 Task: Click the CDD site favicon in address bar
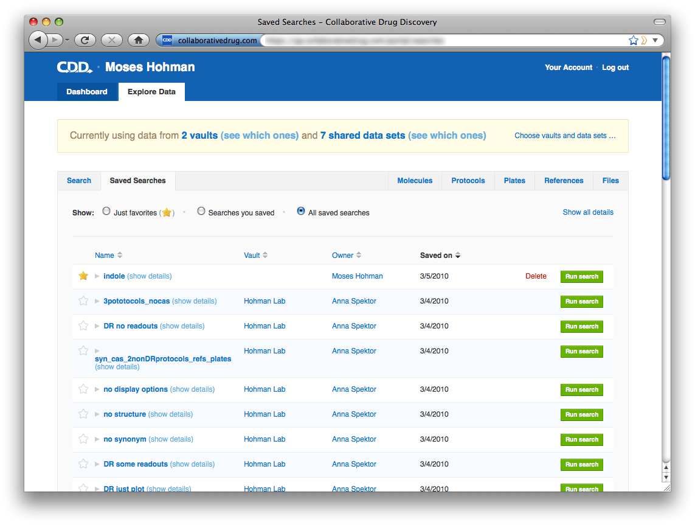167,40
